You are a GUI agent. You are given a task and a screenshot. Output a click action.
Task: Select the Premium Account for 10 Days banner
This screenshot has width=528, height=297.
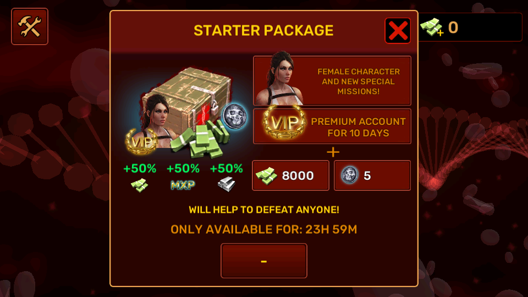[332, 127]
